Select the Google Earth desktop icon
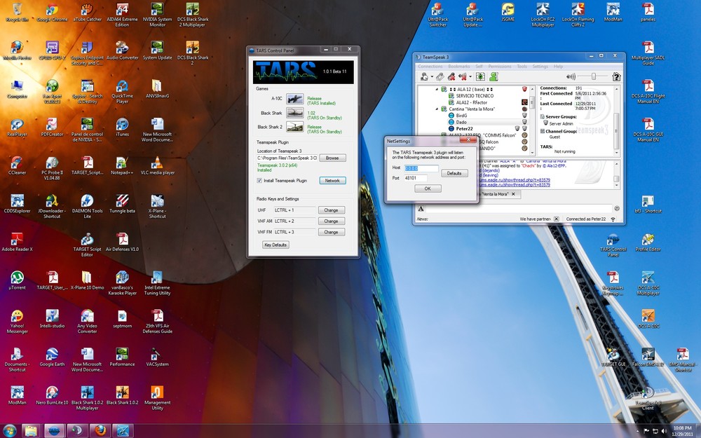The height and width of the screenshot is (438, 701). pyautogui.click(x=52, y=354)
